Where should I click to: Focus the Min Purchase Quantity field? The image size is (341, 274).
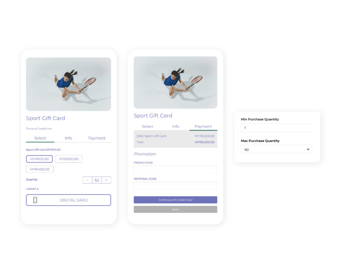(x=276, y=128)
